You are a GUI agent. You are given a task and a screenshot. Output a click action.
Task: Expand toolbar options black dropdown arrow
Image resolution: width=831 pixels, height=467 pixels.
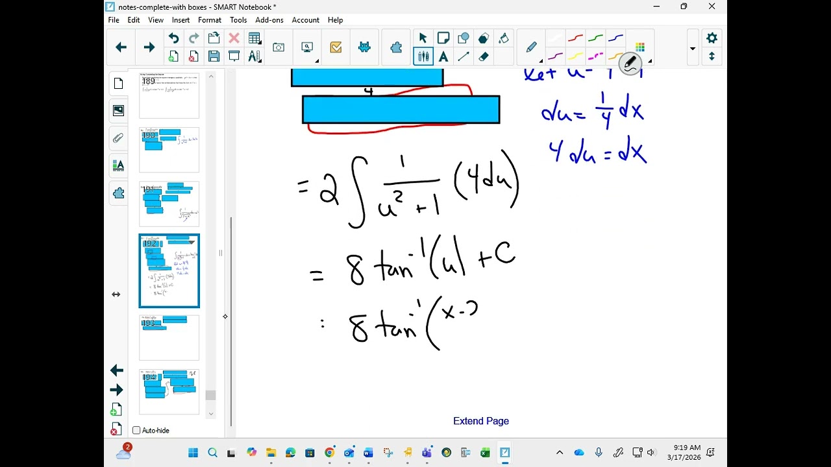(693, 48)
